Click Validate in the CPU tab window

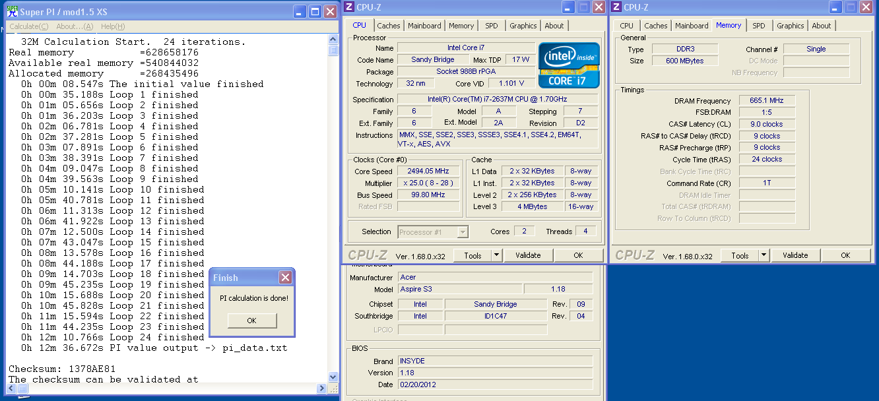(x=528, y=255)
